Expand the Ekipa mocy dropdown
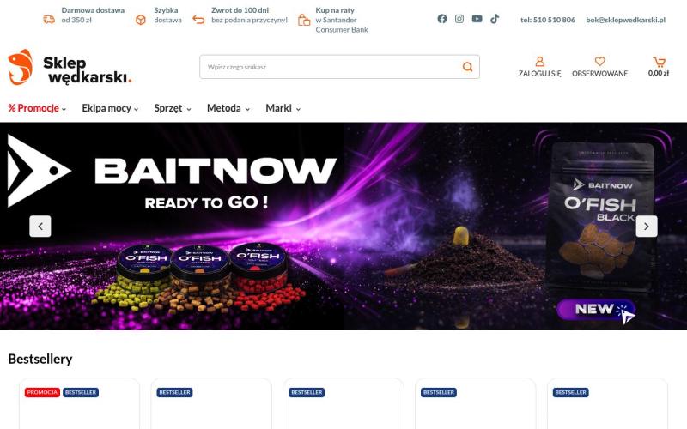The image size is (687, 429). 110,108
